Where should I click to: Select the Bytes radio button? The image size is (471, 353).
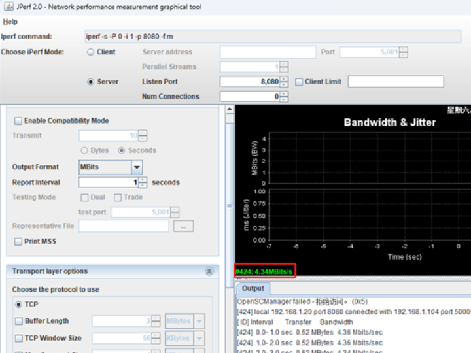(84, 150)
